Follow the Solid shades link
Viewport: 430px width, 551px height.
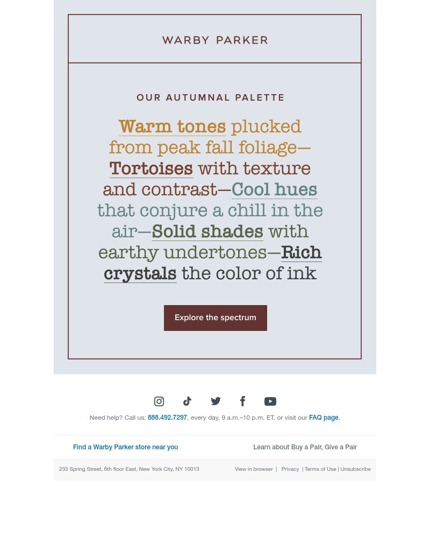207,231
